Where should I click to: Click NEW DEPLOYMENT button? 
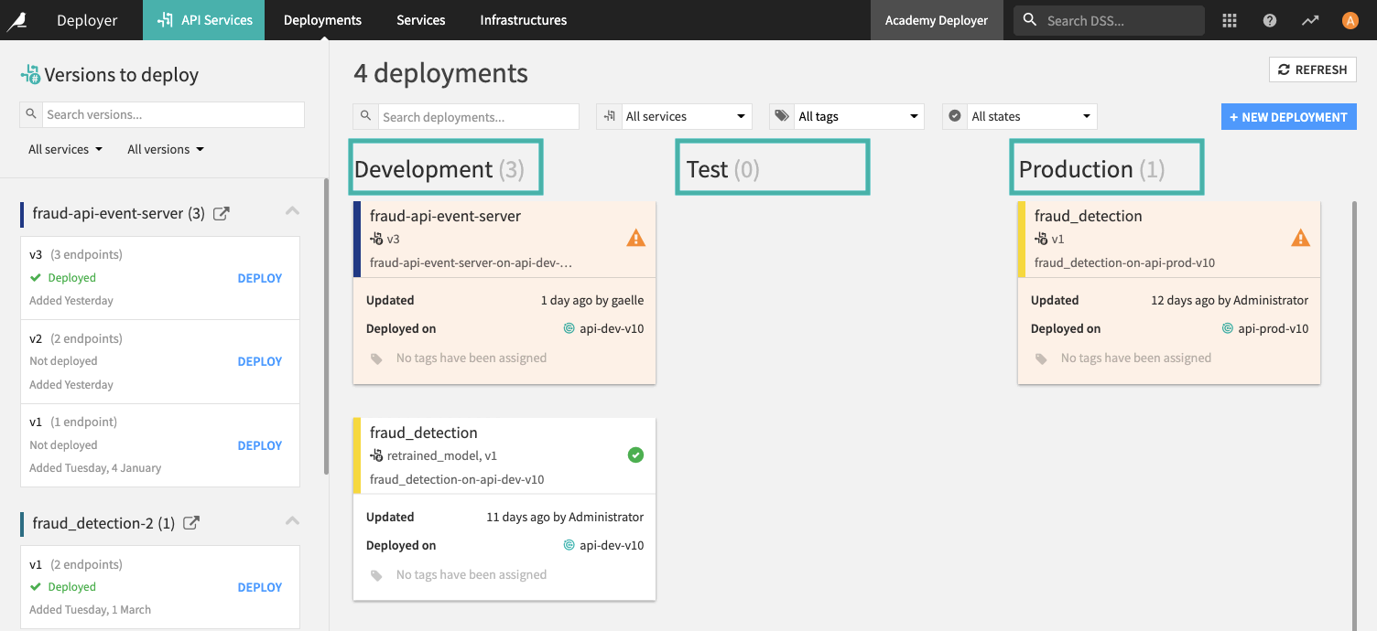point(1288,116)
